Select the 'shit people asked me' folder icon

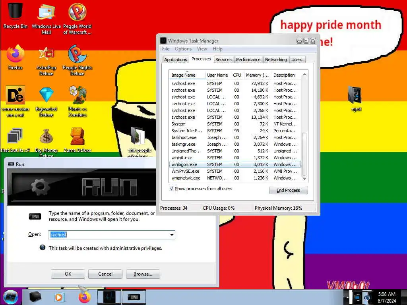coord(138,141)
